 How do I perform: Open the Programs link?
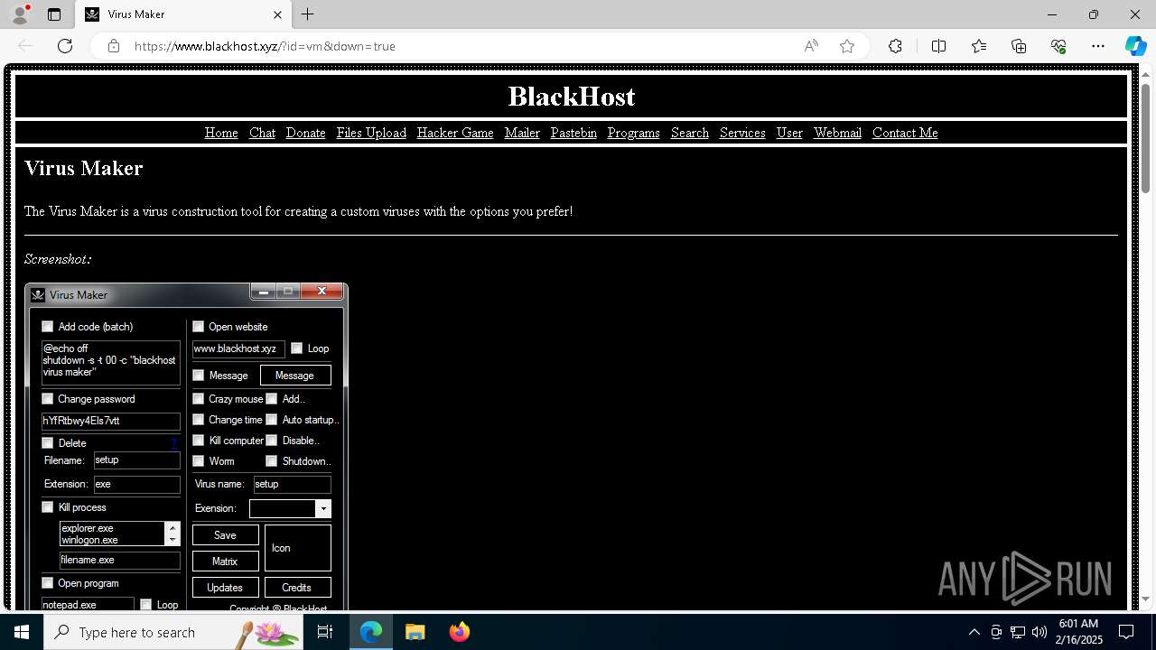tap(634, 133)
